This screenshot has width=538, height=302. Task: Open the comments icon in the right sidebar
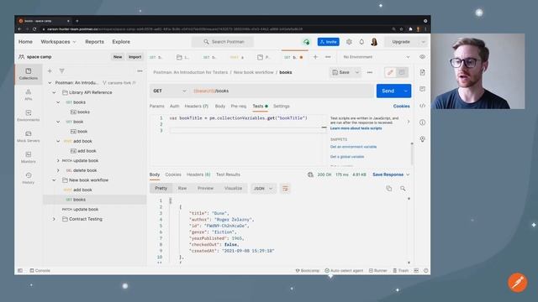pyautogui.click(x=422, y=89)
